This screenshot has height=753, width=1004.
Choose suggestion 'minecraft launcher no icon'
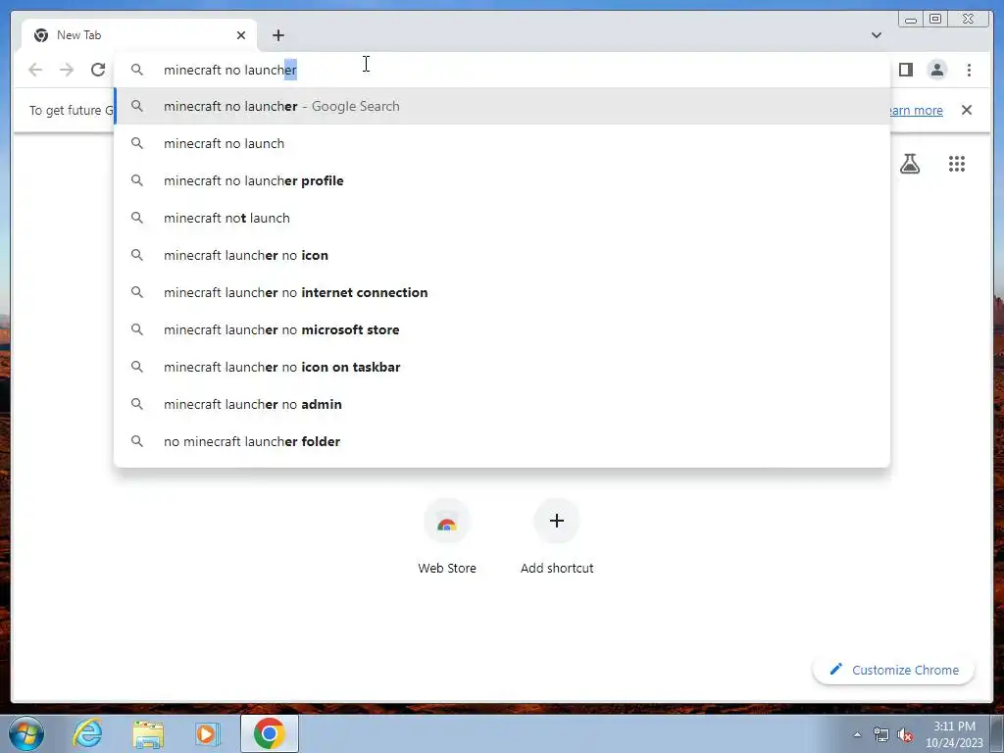pyautogui.click(x=502, y=255)
